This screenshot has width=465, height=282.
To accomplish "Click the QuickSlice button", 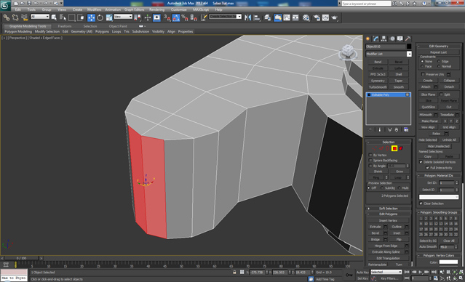I will [x=428, y=107].
